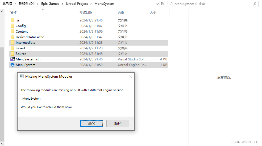Select the Source folder name
The height and width of the screenshot is (146, 262).
tap(21, 54)
